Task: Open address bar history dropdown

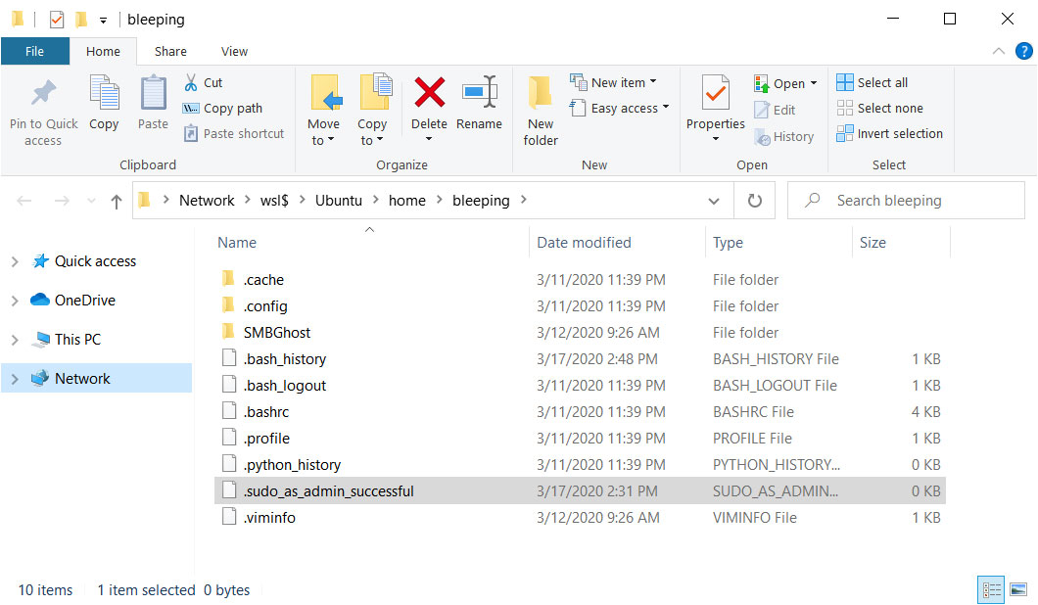Action: [714, 201]
